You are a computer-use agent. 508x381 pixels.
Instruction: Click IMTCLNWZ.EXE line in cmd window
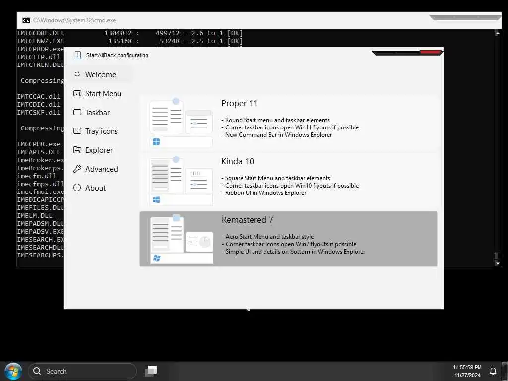(129, 41)
